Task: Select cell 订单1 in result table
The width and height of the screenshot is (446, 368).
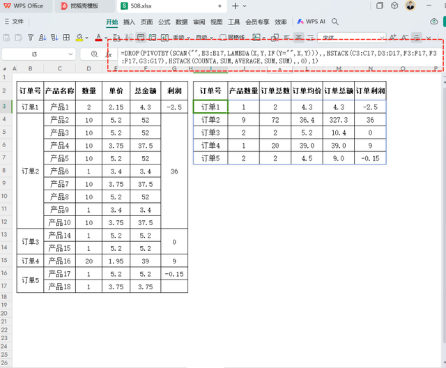Action: (210, 107)
